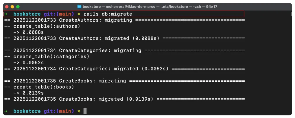Click the 'create_table(:books)' line

44,87
